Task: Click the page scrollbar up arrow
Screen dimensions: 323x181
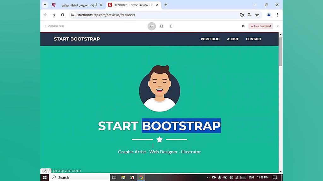Action: pos(280,35)
